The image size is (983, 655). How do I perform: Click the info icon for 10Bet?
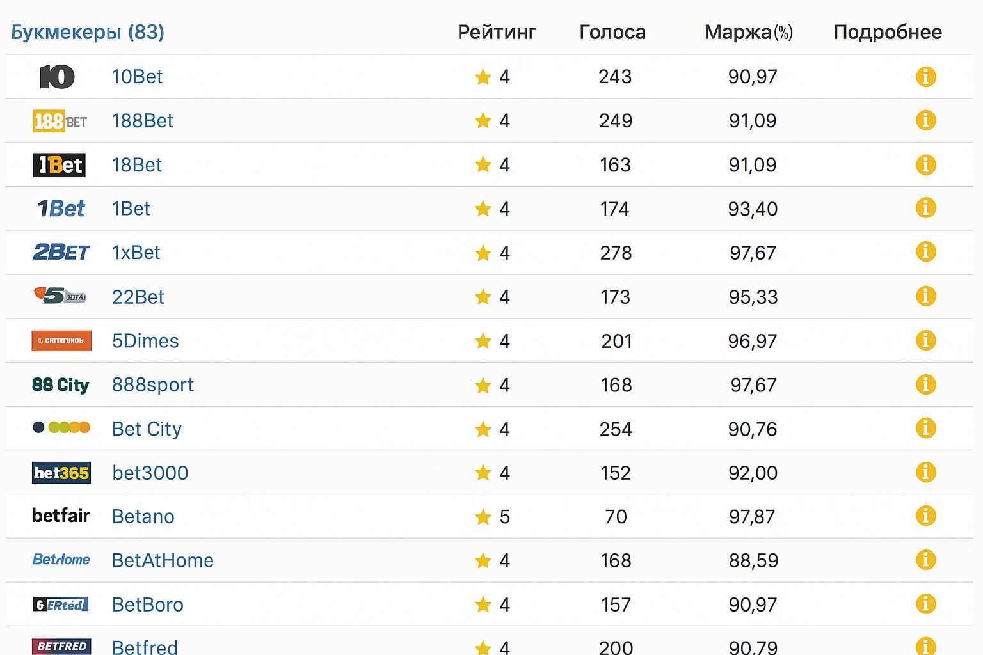click(925, 77)
